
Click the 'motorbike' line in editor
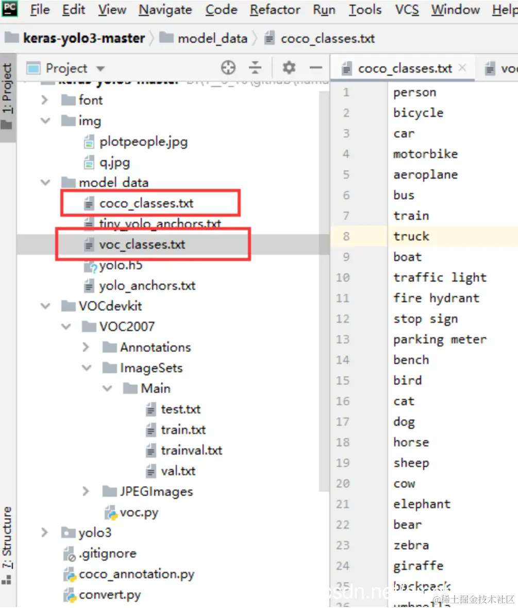pos(425,154)
